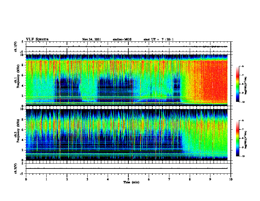This screenshot has height=201, width=260.
Task: Click the time axis tick label '3'
Action: click(x=87, y=179)
